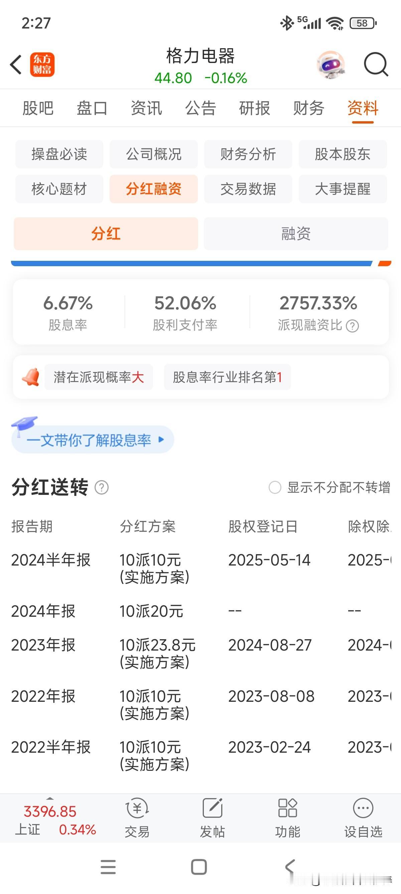Switch to 资讯 tab
Image resolution: width=401 pixels, height=894 pixels.
[146, 108]
